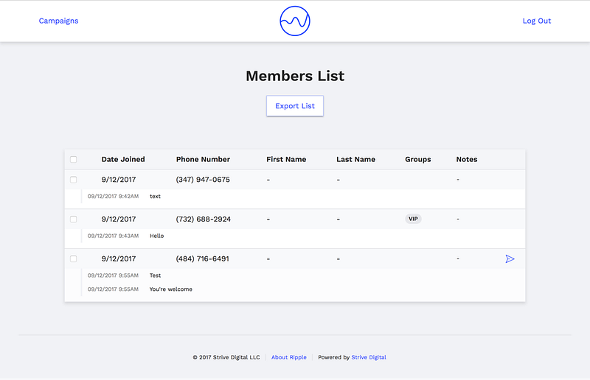The image size is (590, 380).
Task: Click the send message arrow icon
Action: coord(510,258)
